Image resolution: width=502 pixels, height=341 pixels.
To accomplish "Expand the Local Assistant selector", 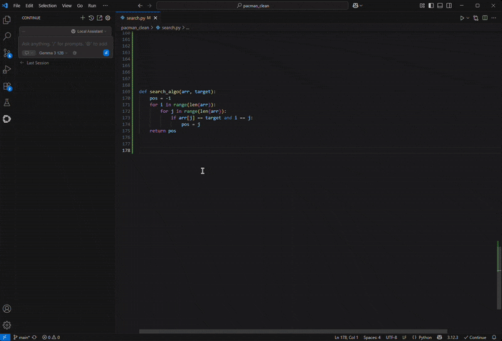I will [88, 31].
